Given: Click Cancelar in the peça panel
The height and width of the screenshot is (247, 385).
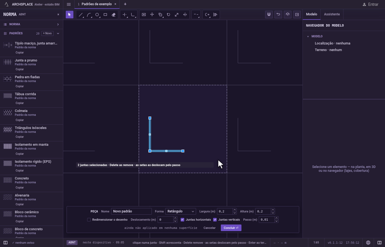Looking at the screenshot, I should point(210,228).
